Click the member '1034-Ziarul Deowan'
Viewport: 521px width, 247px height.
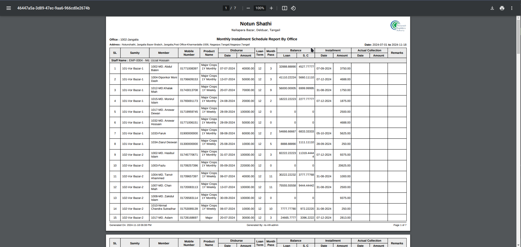click(164, 142)
